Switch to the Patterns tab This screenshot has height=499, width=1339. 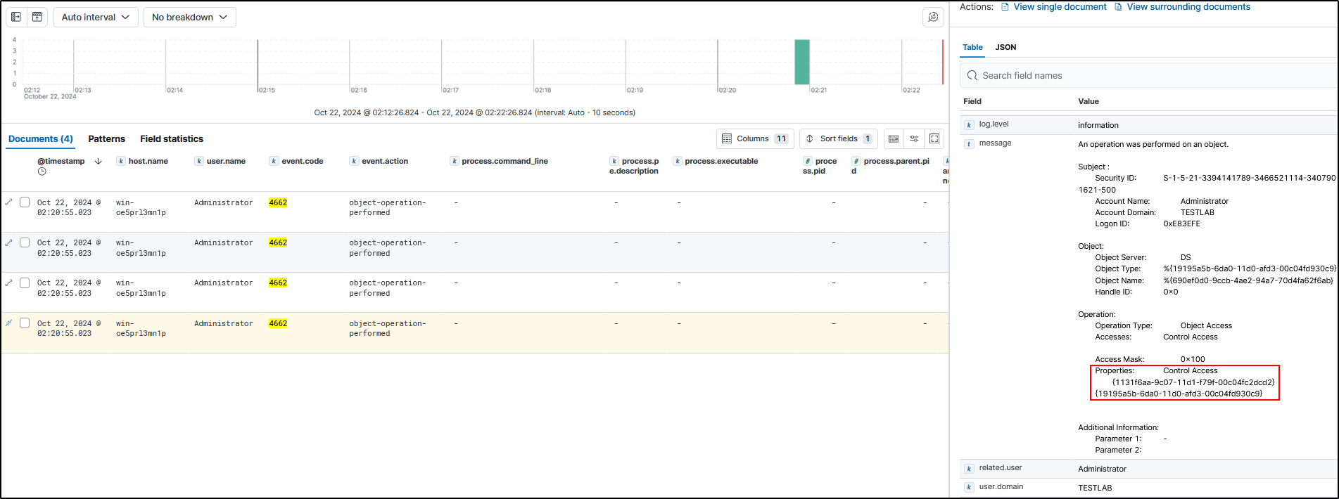click(106, 138)
